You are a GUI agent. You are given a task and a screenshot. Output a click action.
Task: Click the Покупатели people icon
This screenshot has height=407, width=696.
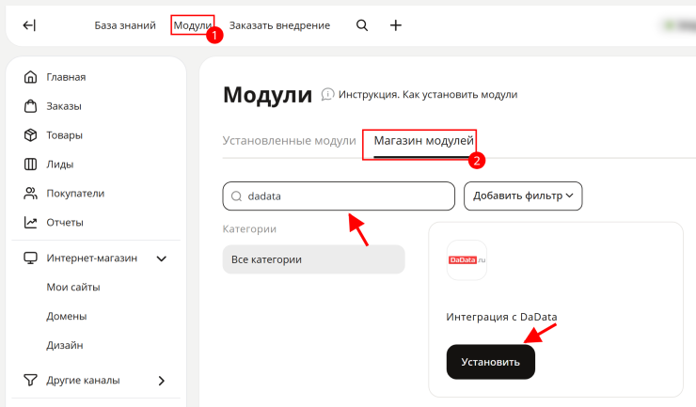tap(30, 193)
